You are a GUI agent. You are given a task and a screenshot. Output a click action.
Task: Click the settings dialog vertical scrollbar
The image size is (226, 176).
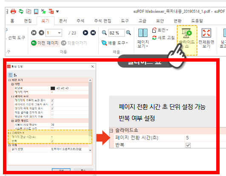tap(90, 109)
